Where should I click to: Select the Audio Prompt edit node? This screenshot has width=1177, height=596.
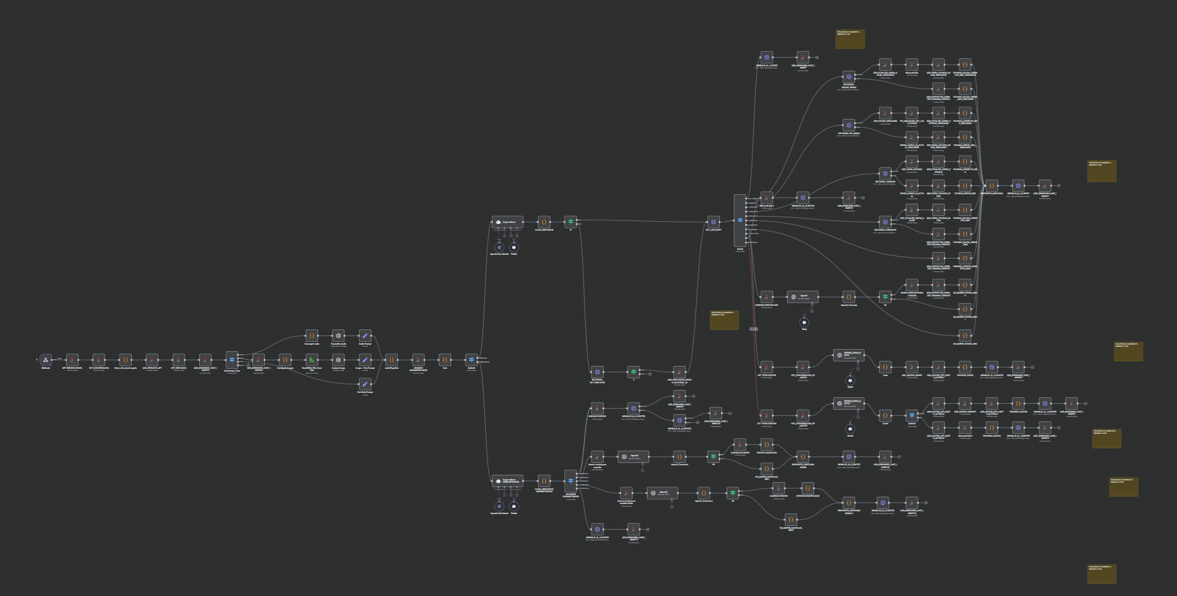click(365, 336)
